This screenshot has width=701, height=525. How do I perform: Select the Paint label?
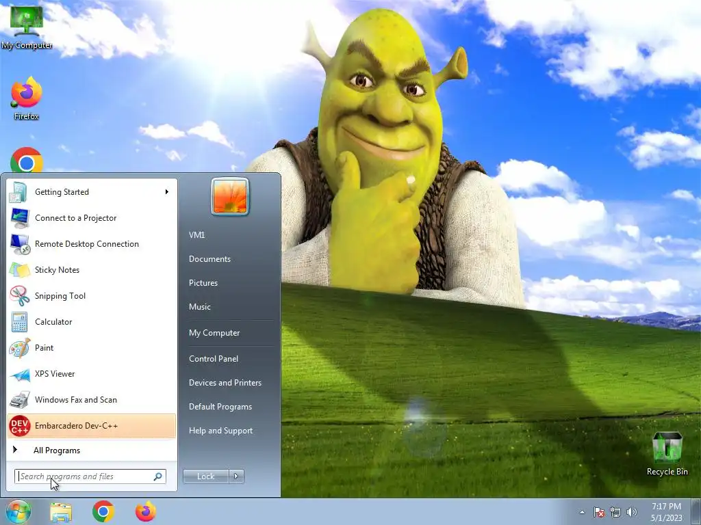pos(44,348)
